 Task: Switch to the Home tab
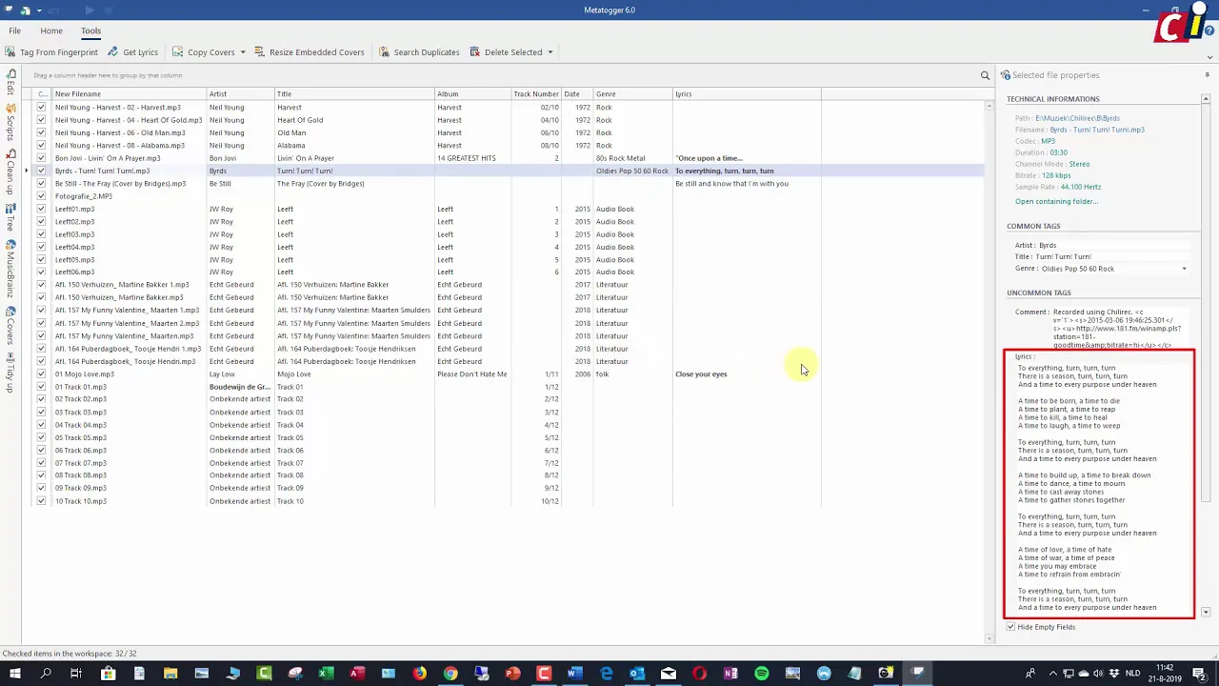pyautogui.click(x=51, y=30)
